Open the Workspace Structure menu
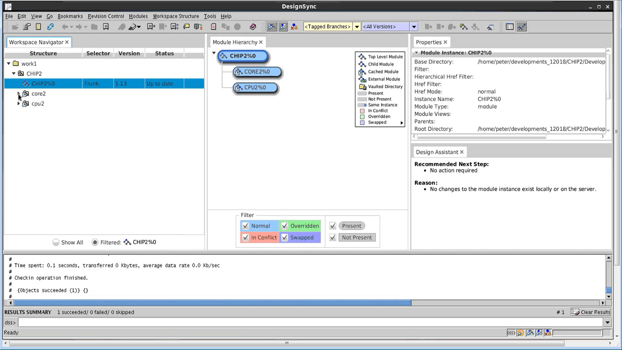Viewport: 622px width, 350px height. point(176,16)
